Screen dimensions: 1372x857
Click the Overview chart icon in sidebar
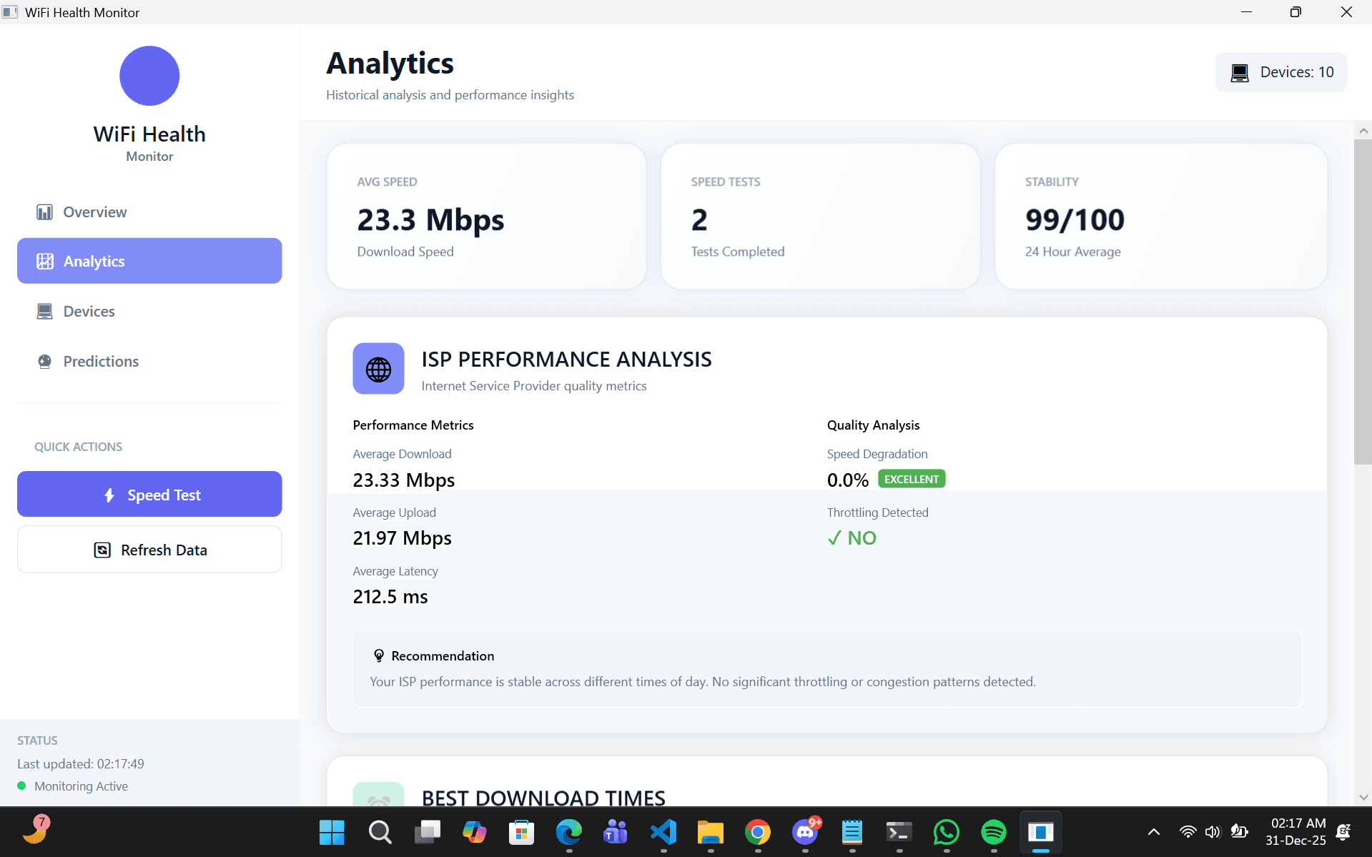pos(44,212)
